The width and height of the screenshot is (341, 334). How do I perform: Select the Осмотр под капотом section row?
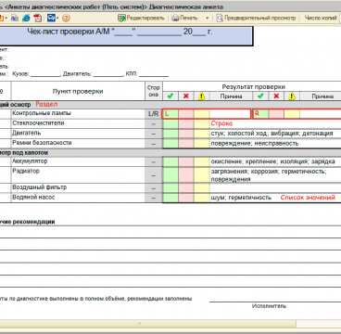(170, 153)
